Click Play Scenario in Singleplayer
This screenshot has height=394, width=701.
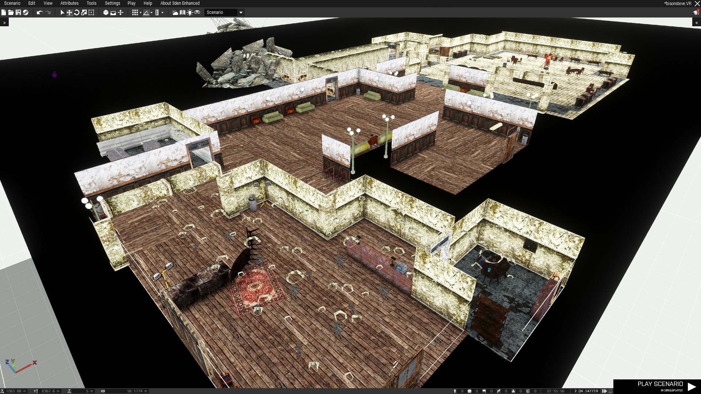[x=657, y=386]
